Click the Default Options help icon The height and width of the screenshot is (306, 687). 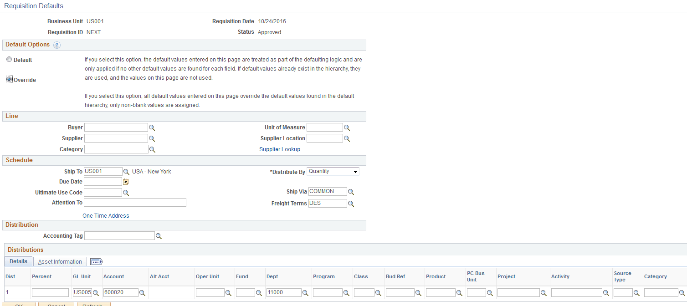coord(56,45)
